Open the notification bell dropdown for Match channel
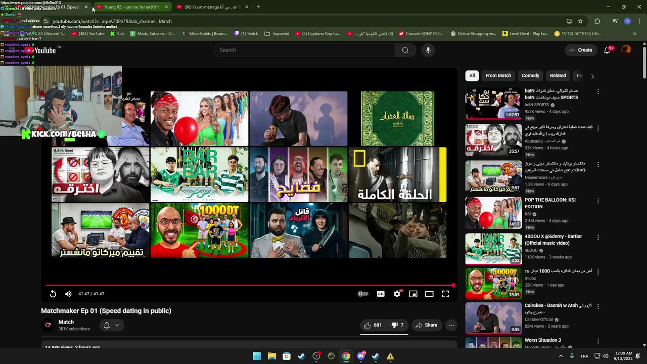 [x=111, y=325]
